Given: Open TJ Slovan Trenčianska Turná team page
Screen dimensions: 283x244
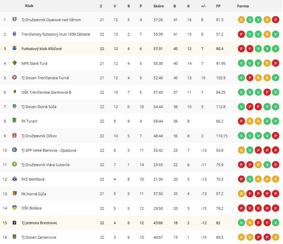Looking at the screenshot, I should (x=45, y=78).
